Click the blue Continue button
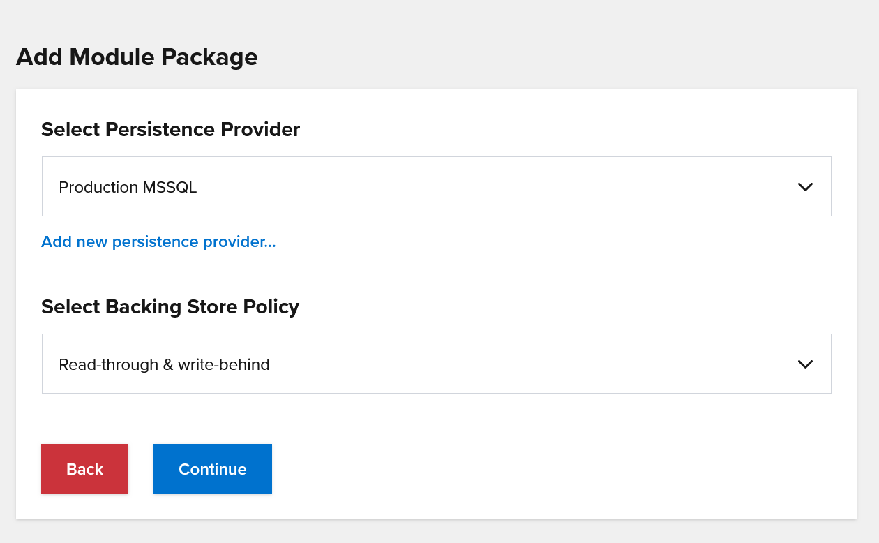The width and height of the screenshot is (879, 543). click(x=213, y=469)
